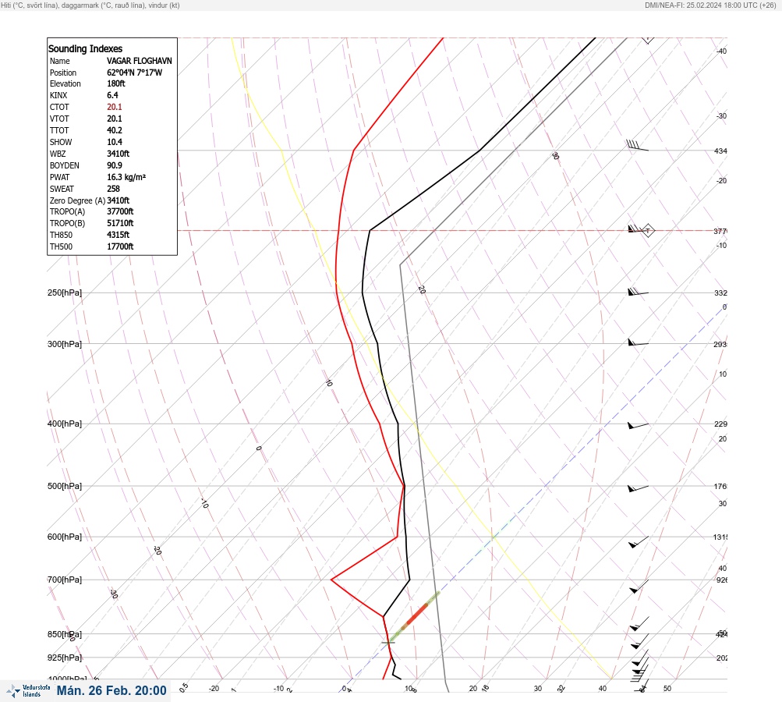This screenshot has height=702, width=782.
Task: Click the '500[hPa]' pressure label
Action: (65, 486)
